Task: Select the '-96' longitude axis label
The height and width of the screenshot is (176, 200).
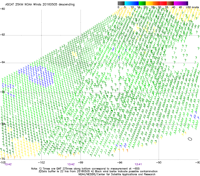Action: coord(120,162)
